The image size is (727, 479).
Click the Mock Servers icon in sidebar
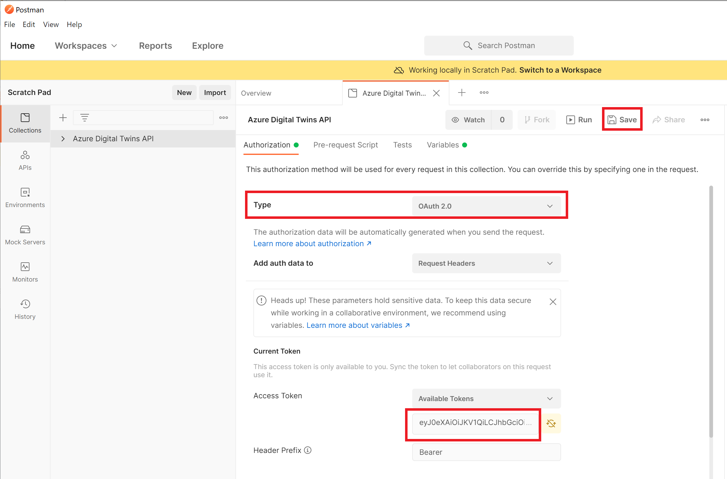click(25, 230)
